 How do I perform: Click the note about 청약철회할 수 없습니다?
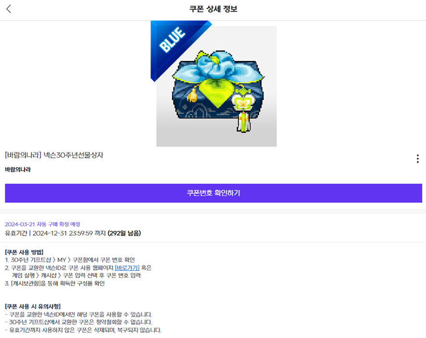pos(78,322)
